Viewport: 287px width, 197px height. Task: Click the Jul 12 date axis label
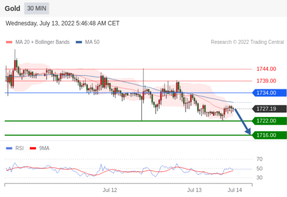tap(110, 190)
